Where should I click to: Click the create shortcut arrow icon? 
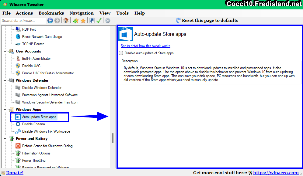(x=92, y=20)
